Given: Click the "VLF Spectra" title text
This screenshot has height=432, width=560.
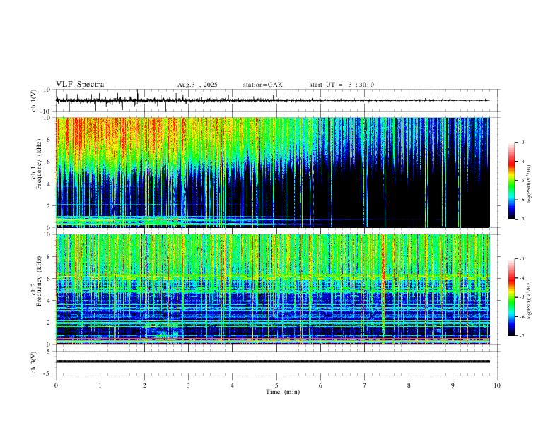Looking at the screenshot, I should pyautogui.click(x=80, y=85).
